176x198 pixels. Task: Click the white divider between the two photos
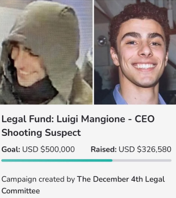(x=93, y=52)
